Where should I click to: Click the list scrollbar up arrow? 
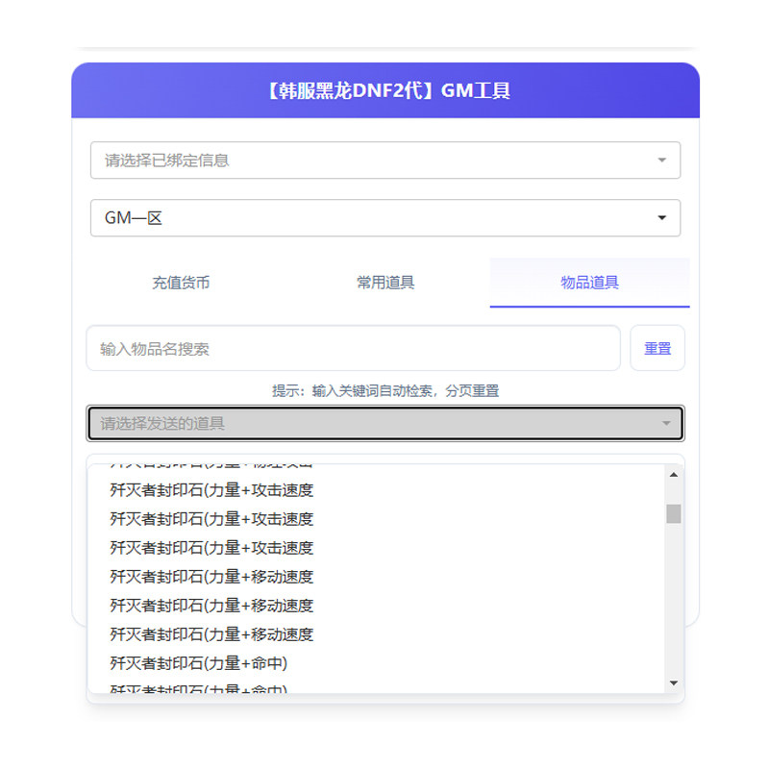[x=674, y=475]
